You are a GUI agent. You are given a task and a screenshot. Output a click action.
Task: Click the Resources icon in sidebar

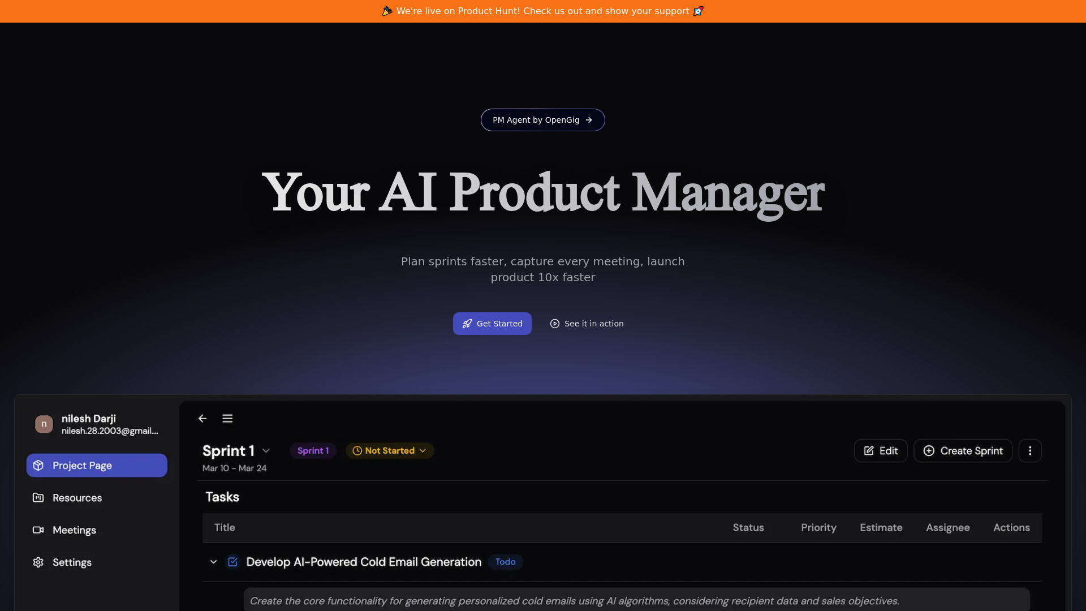(38, 498)
